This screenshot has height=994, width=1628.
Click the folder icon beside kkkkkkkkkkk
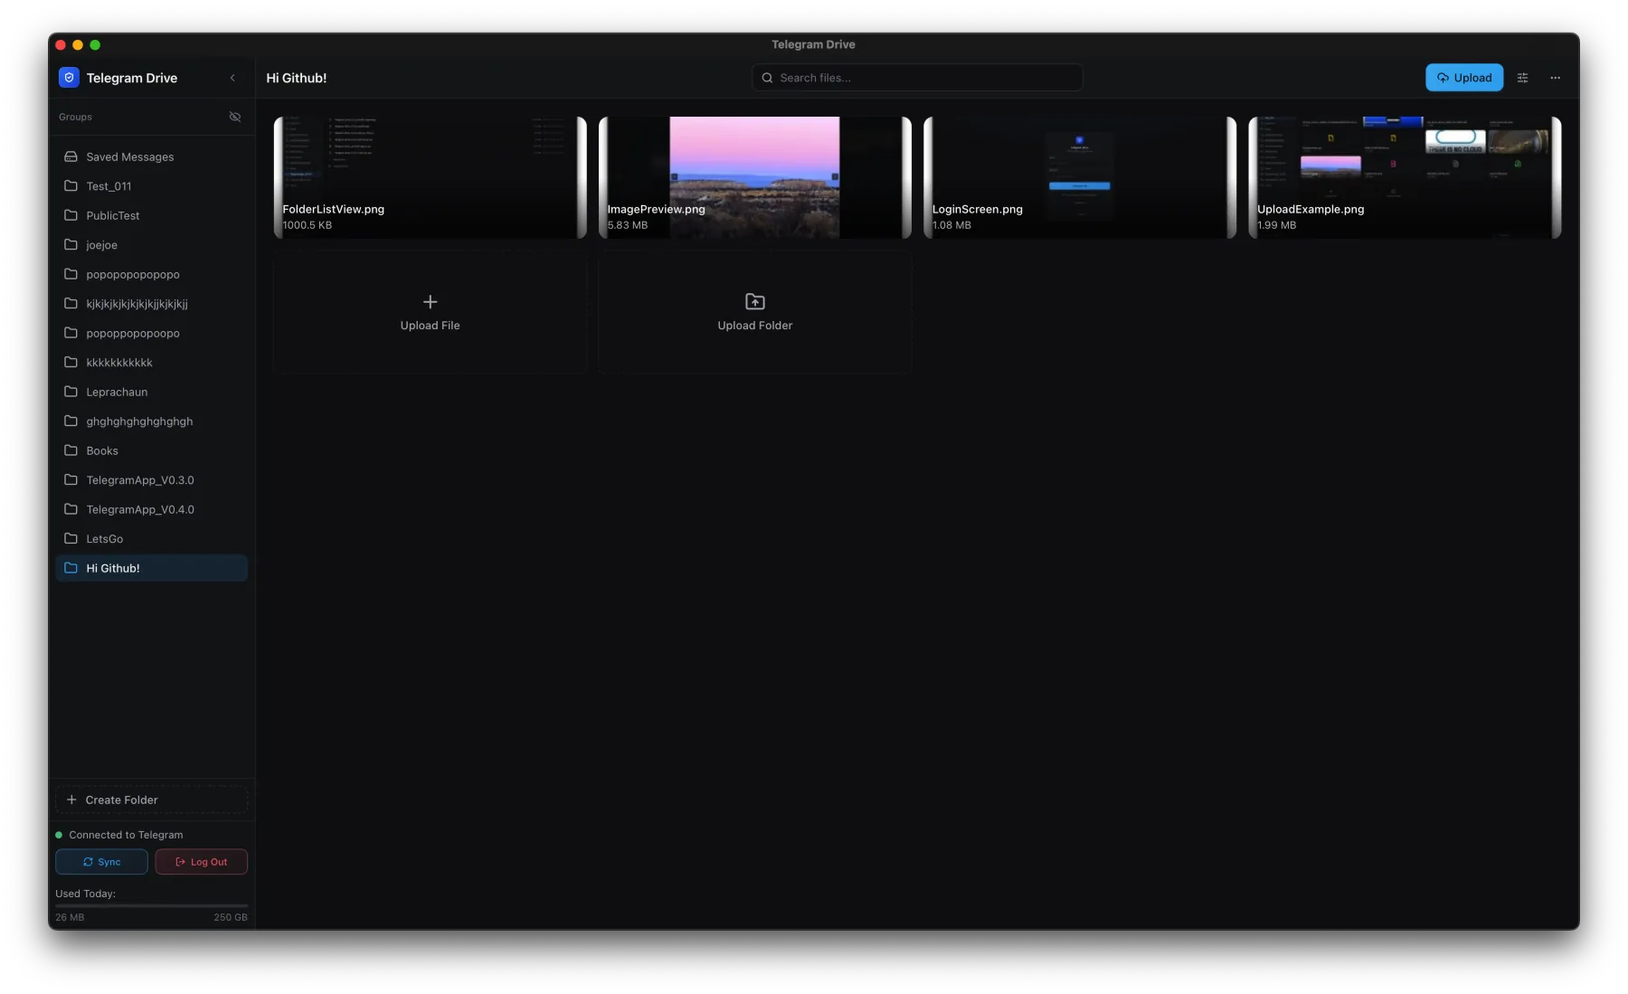tap(71, 362)
